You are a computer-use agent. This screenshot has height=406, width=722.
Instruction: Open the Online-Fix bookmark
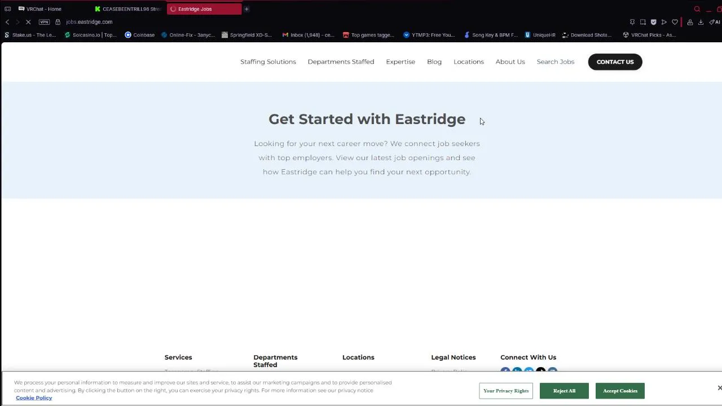188,35
